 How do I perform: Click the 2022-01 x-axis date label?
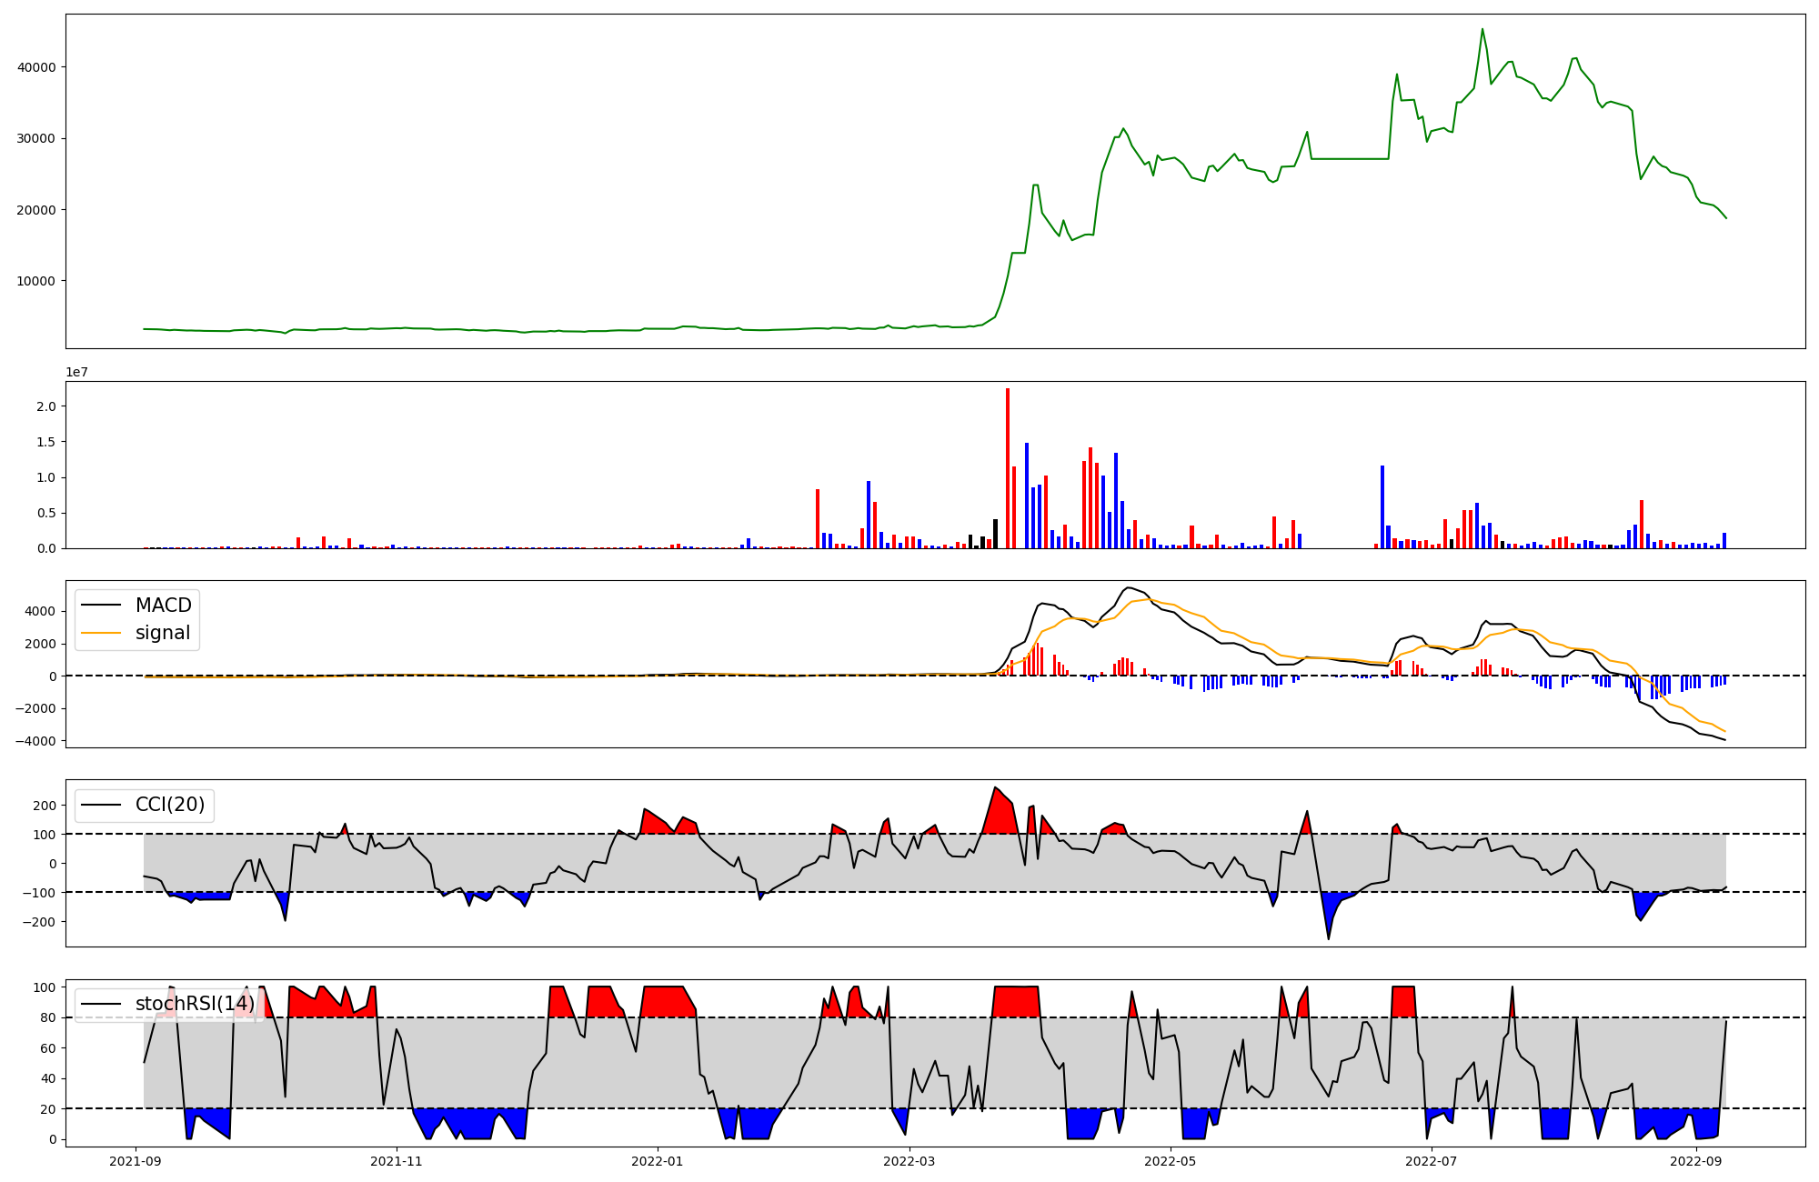click(x=657, y=1161)
